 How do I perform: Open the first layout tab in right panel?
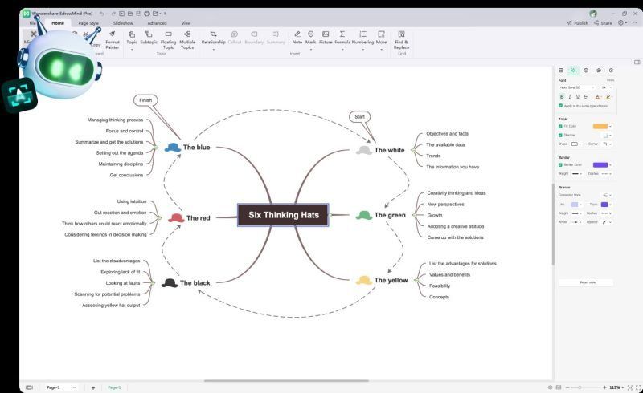(561, 71)
